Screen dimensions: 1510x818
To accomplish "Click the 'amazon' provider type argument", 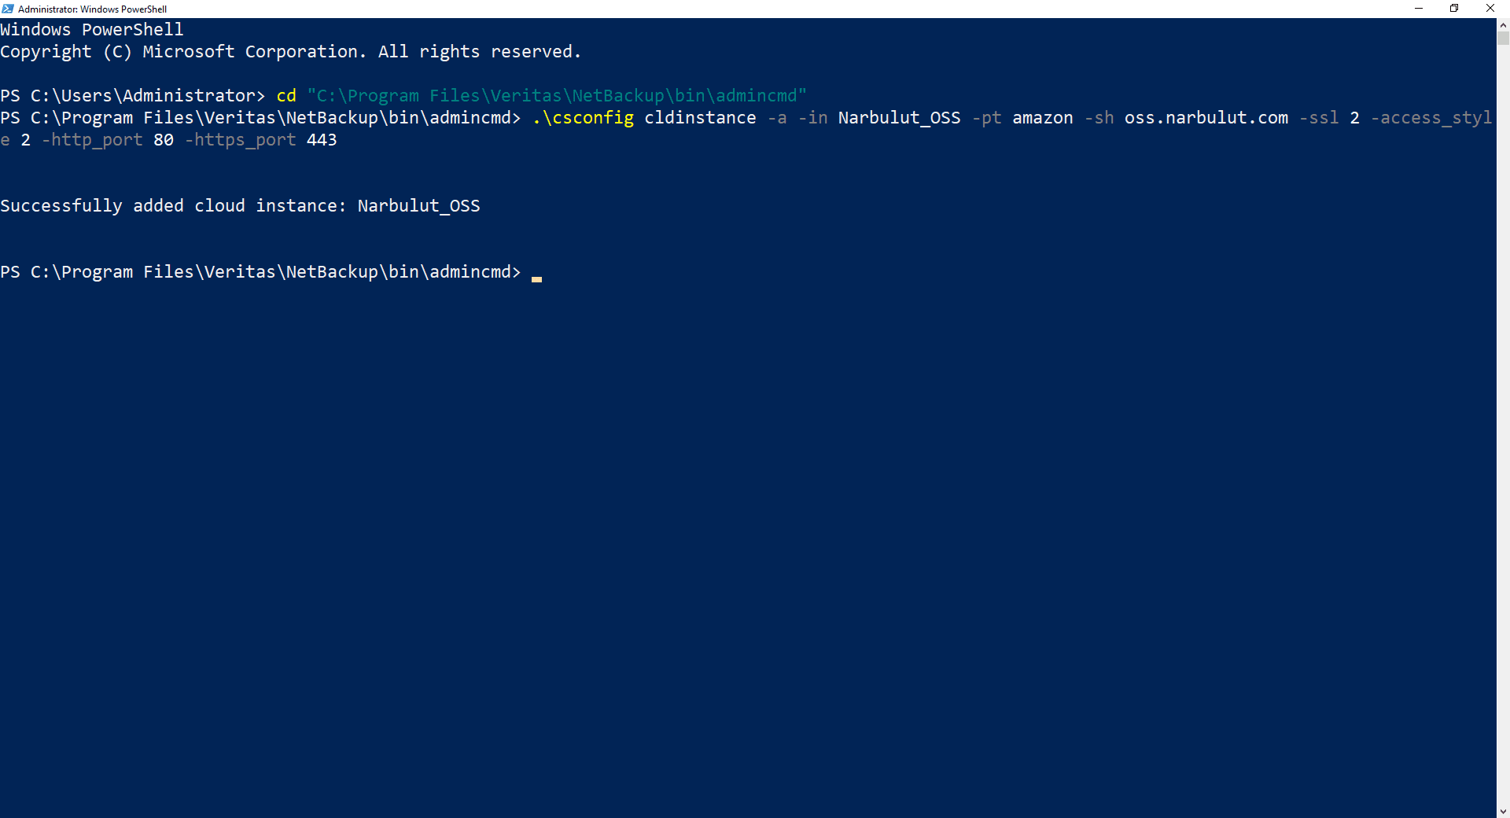I will (x=1042, y=118).
